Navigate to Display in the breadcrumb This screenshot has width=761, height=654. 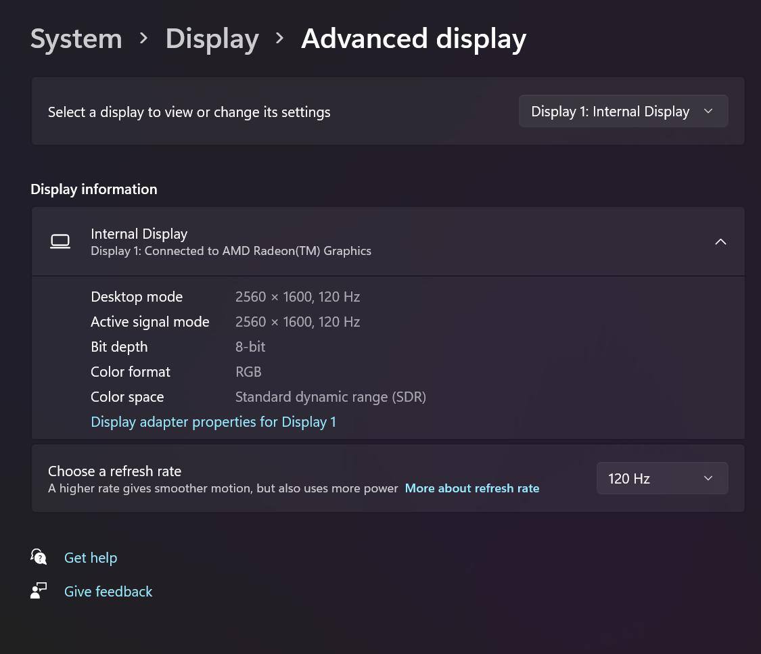[x=212, y=39]
